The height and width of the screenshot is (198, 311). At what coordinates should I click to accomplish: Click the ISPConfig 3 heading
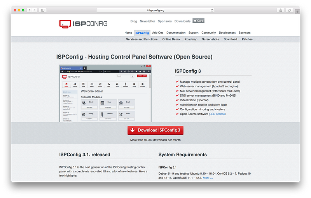coord(188,71)
